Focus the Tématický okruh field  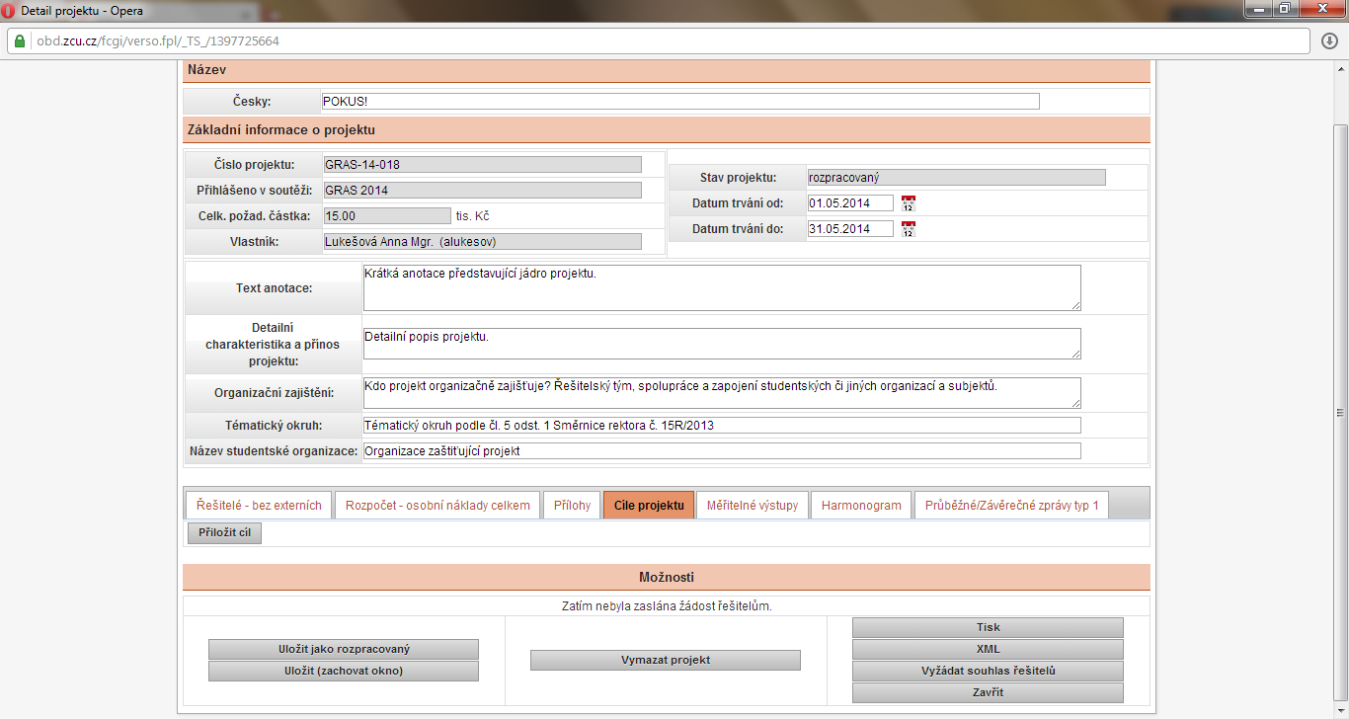pos(722,426)
